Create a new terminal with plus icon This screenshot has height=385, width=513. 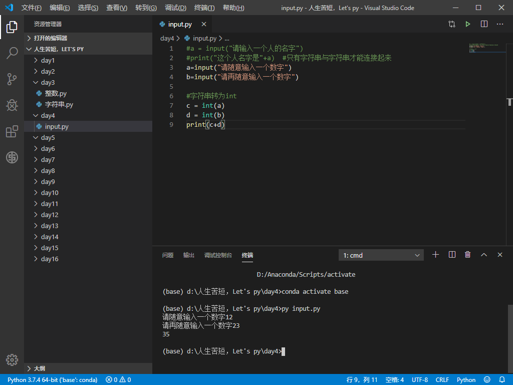click(x=435, y=255)
